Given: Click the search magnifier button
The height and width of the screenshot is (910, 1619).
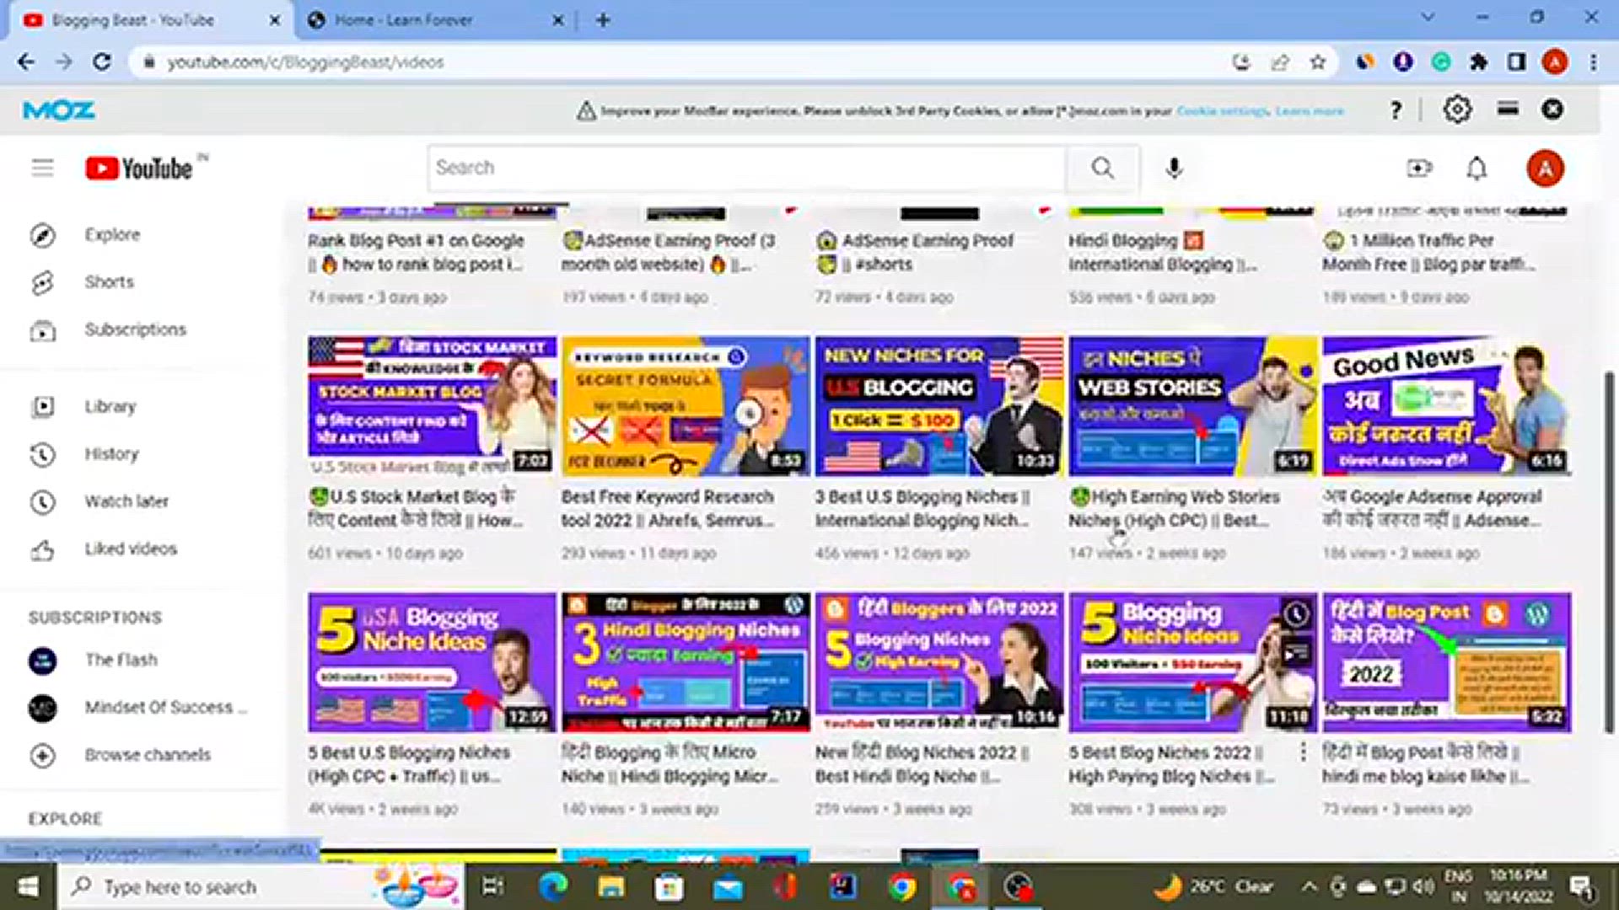Looking at the screenshot, I should click(1103, 168).
